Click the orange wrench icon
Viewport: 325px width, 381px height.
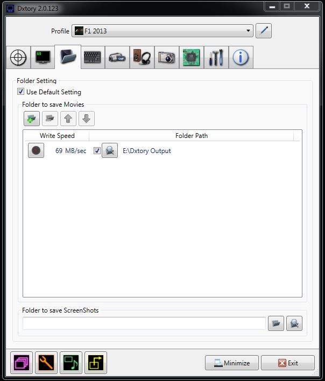(x=46, y=363)
